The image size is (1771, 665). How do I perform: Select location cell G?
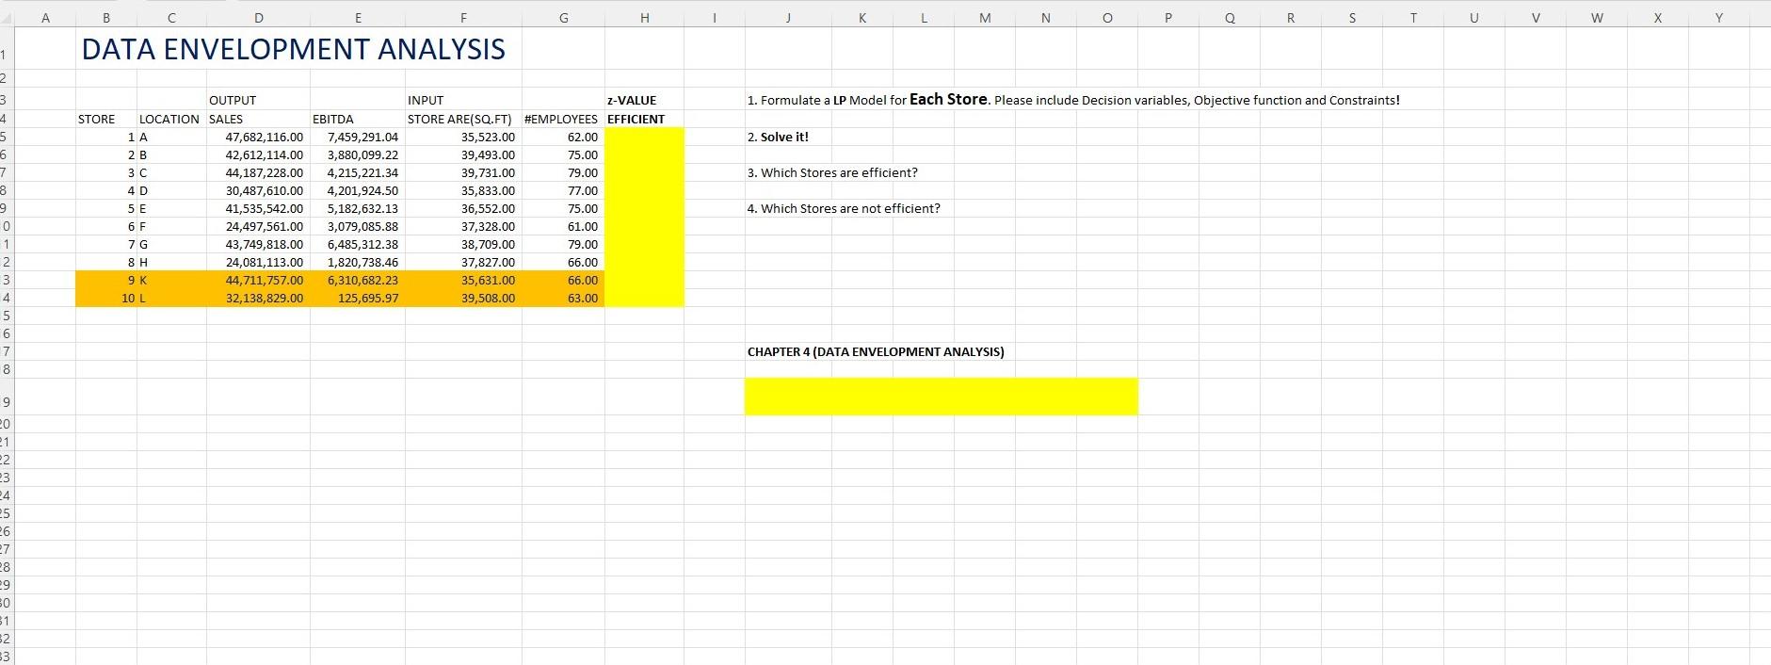click(143, 244)
